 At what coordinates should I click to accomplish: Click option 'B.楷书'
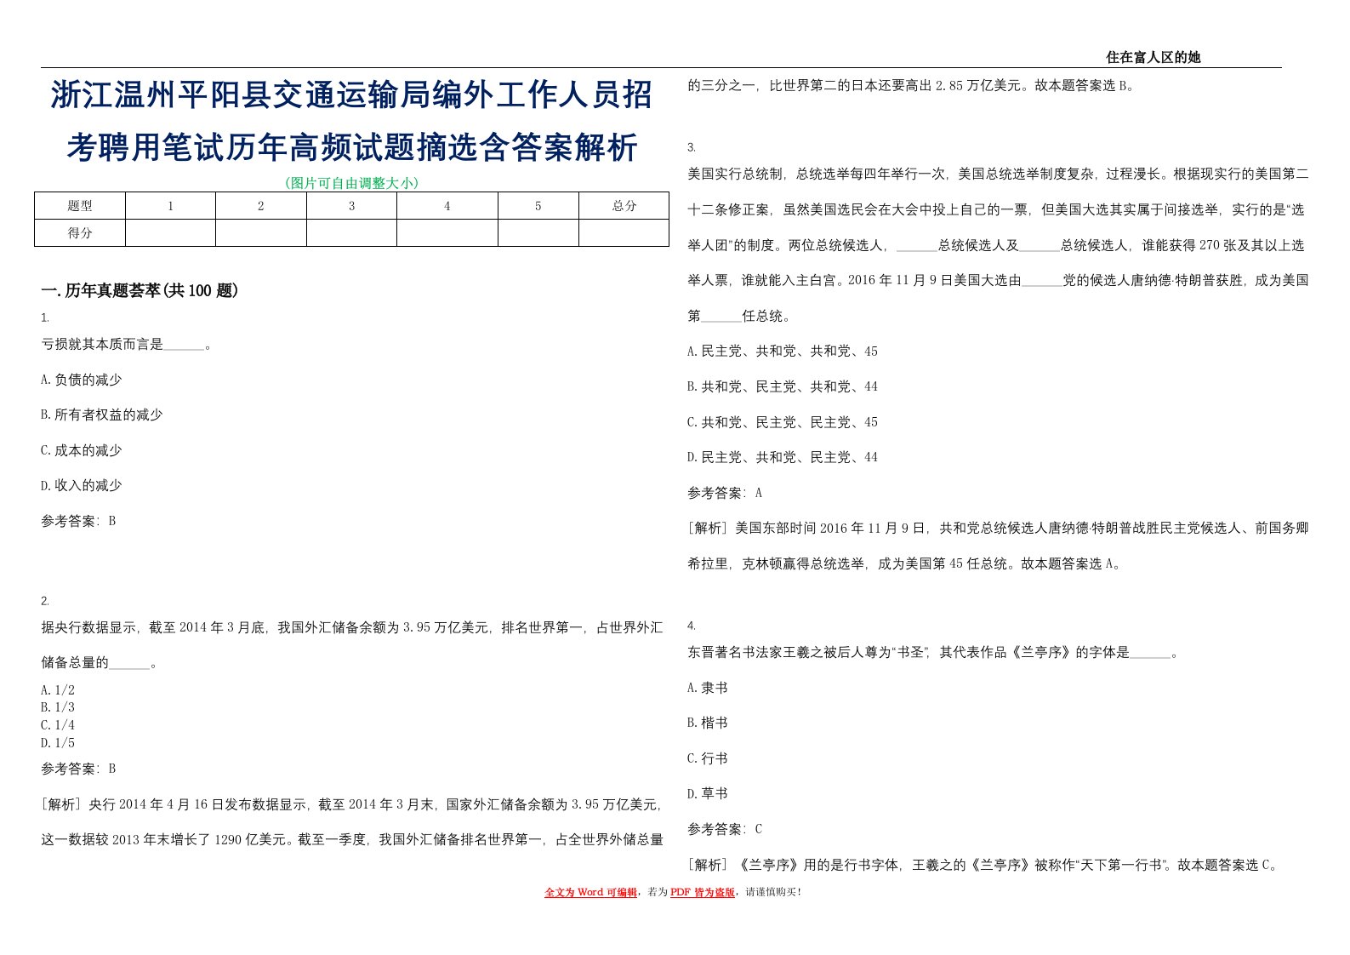(708, 723)
